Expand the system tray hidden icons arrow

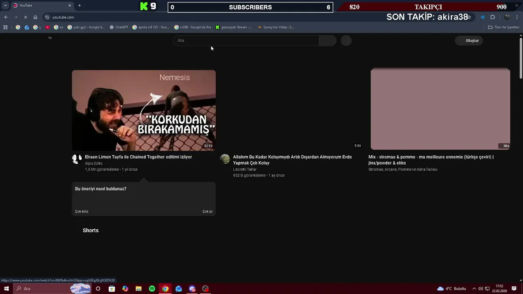tap(474, 289)
